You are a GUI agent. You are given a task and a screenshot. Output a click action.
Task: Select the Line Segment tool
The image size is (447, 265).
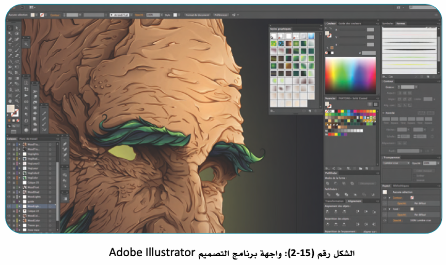(x=17, y=45)
